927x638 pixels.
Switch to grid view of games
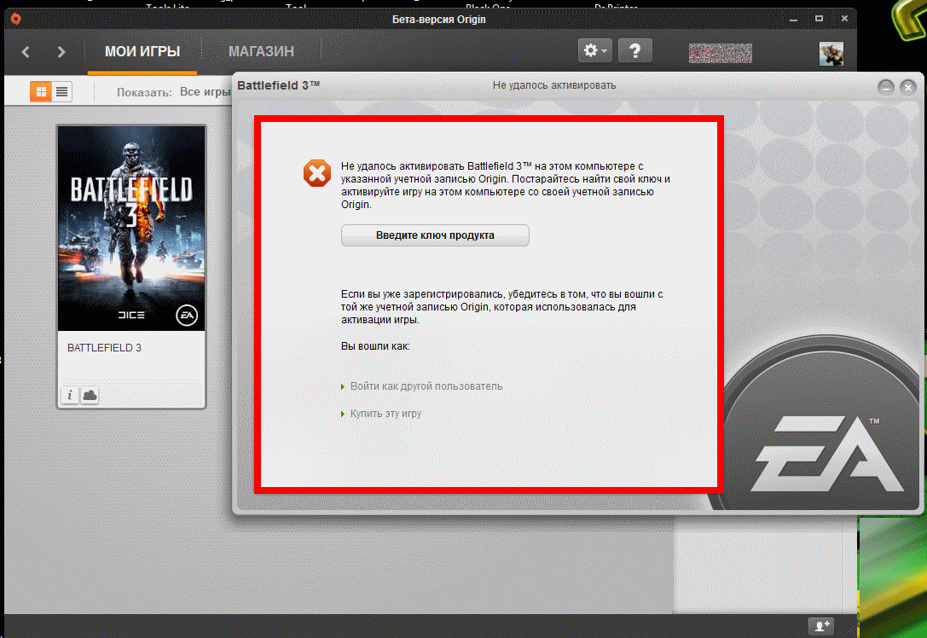[41, 91]
